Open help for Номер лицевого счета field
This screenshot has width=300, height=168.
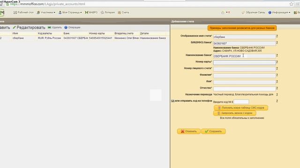(x=277, y=69)
